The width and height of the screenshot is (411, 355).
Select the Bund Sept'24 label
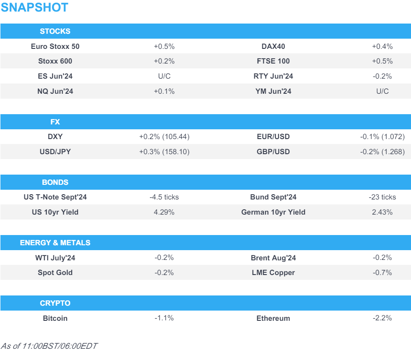[273, 197]
